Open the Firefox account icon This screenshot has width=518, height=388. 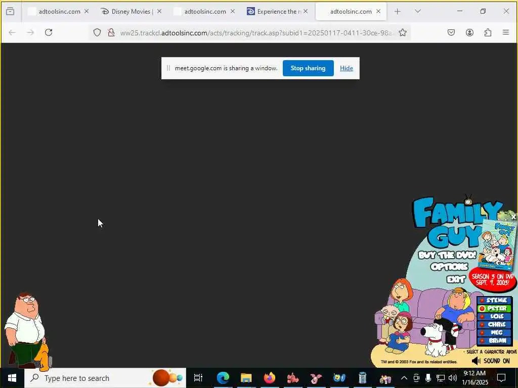[x=469, y=32]
